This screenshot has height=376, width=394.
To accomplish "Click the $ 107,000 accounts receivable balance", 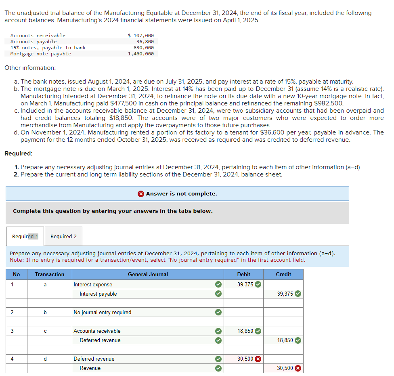I will [x=141, y=36].
